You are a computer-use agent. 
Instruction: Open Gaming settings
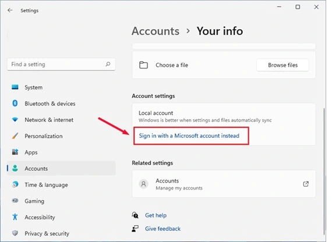tap(61, 201)
